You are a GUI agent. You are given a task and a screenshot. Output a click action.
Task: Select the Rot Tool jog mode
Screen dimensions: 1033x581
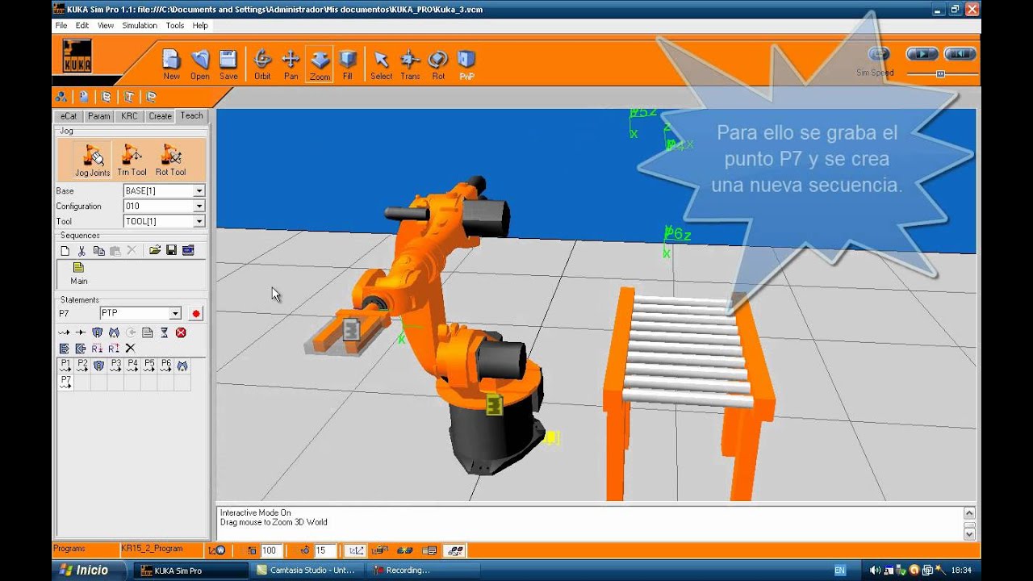170,160
